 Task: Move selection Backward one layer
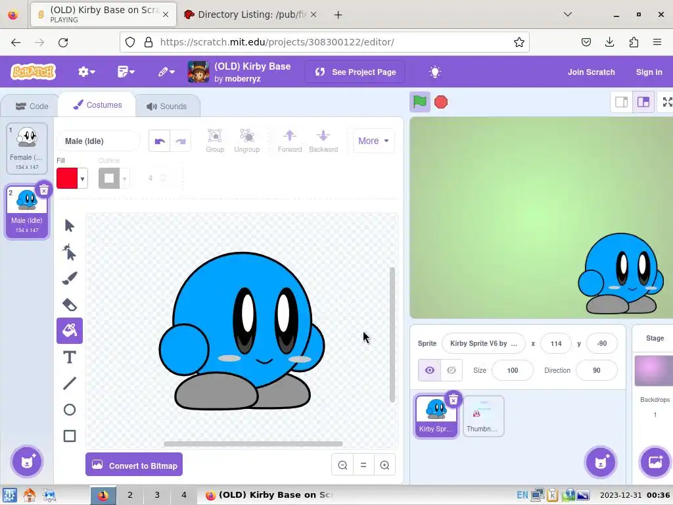tap(323, 141)
